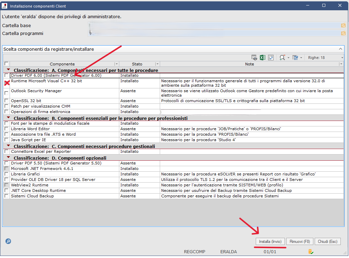Image resolution: width=349 pixels, height=258 pixels.
Task: Sort by the Componente column header
Action: tap(62, 64)
